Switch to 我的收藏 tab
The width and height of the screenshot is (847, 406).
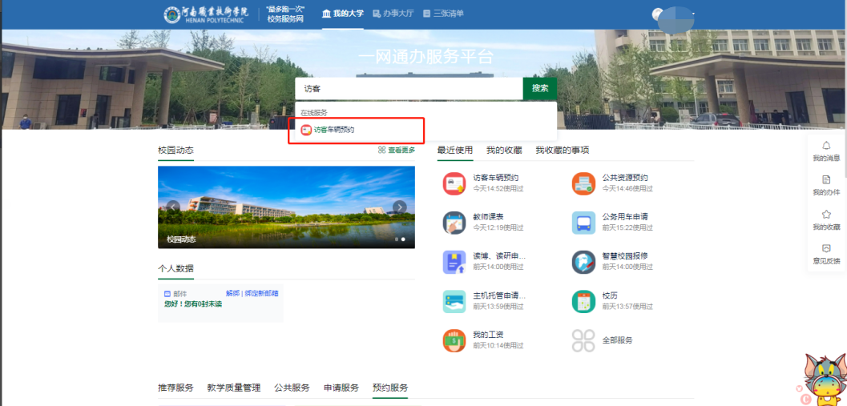click(x=504, y=151)
